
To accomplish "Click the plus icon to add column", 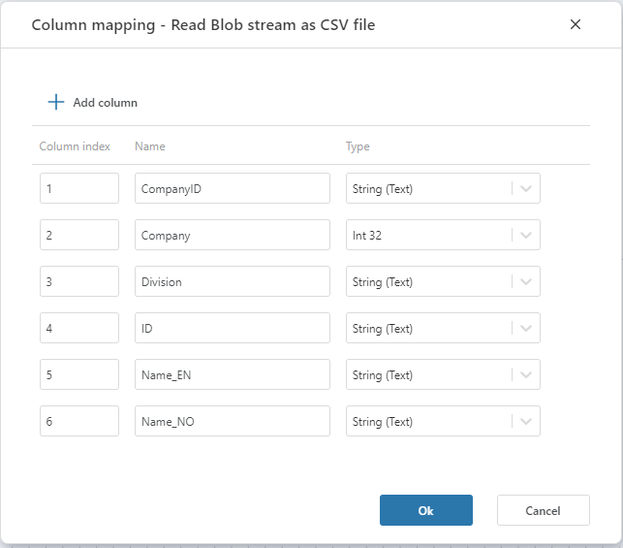I will pos(56,102).
